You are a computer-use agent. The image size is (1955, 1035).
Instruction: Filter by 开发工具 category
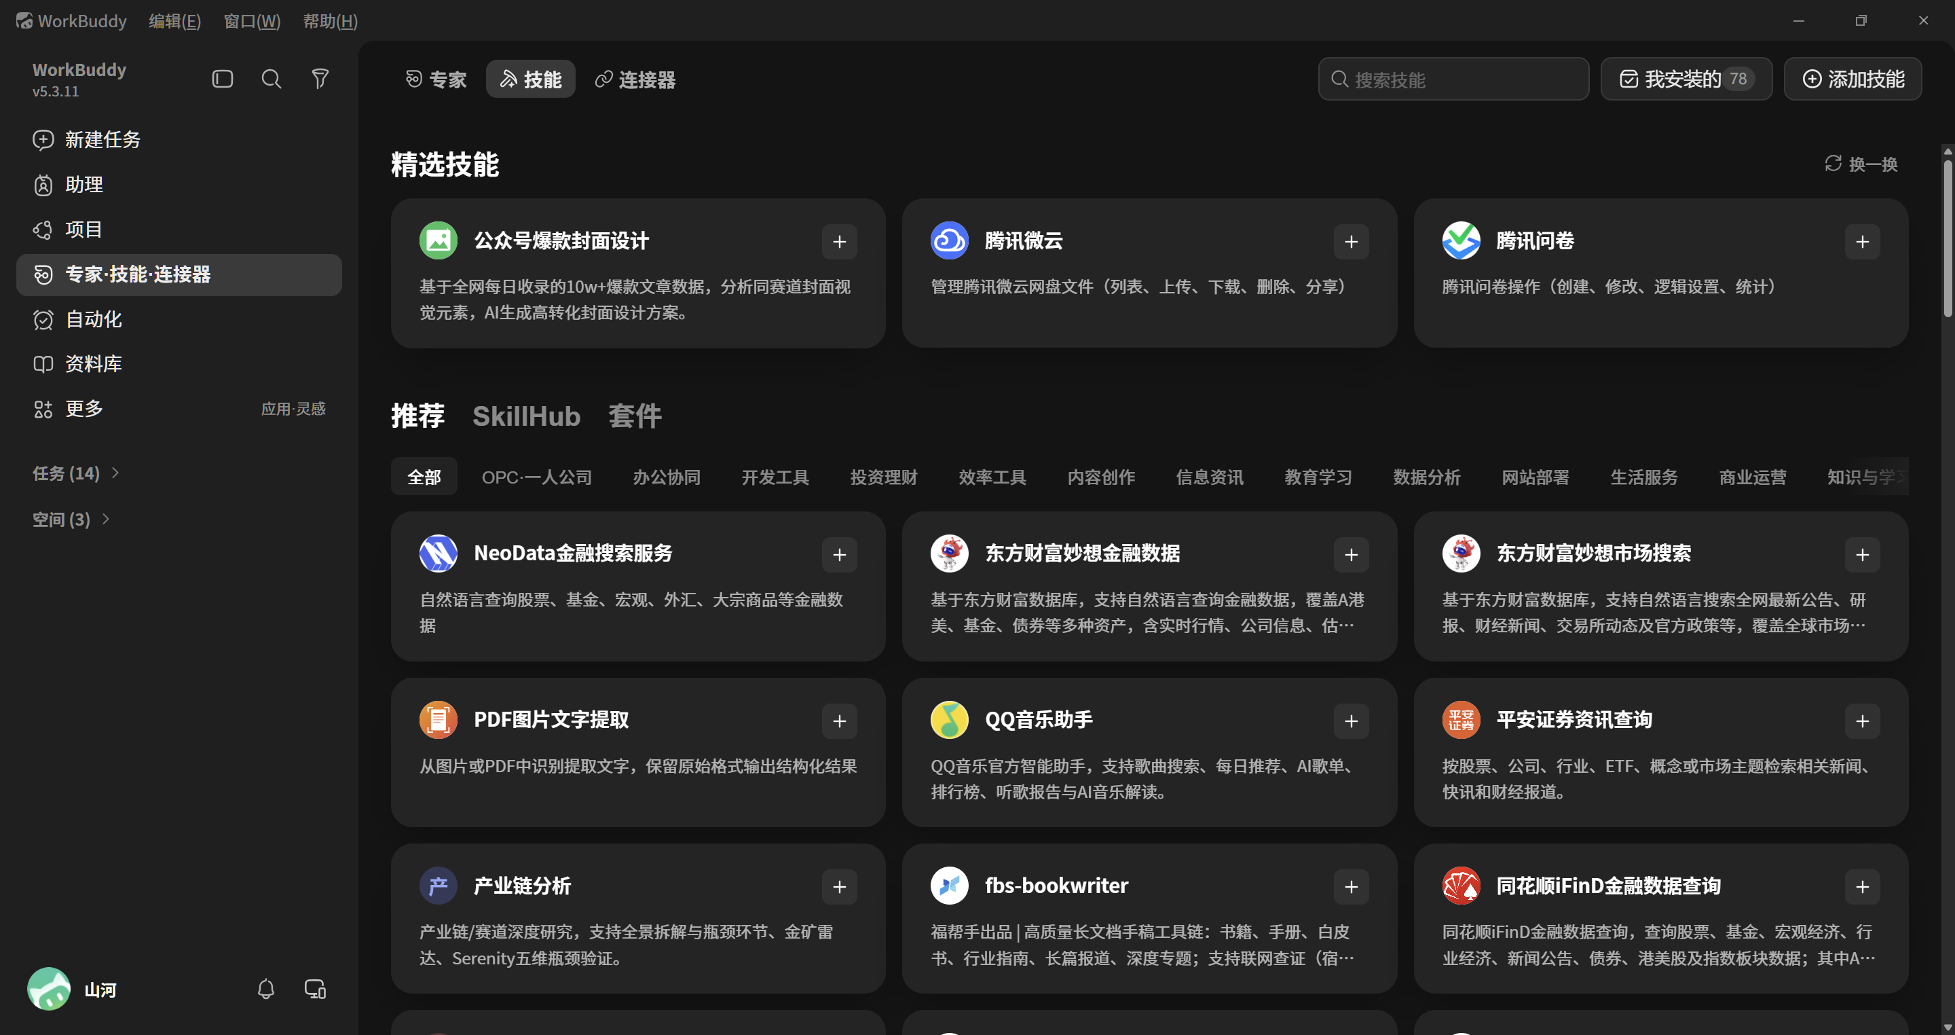(775, 477)
